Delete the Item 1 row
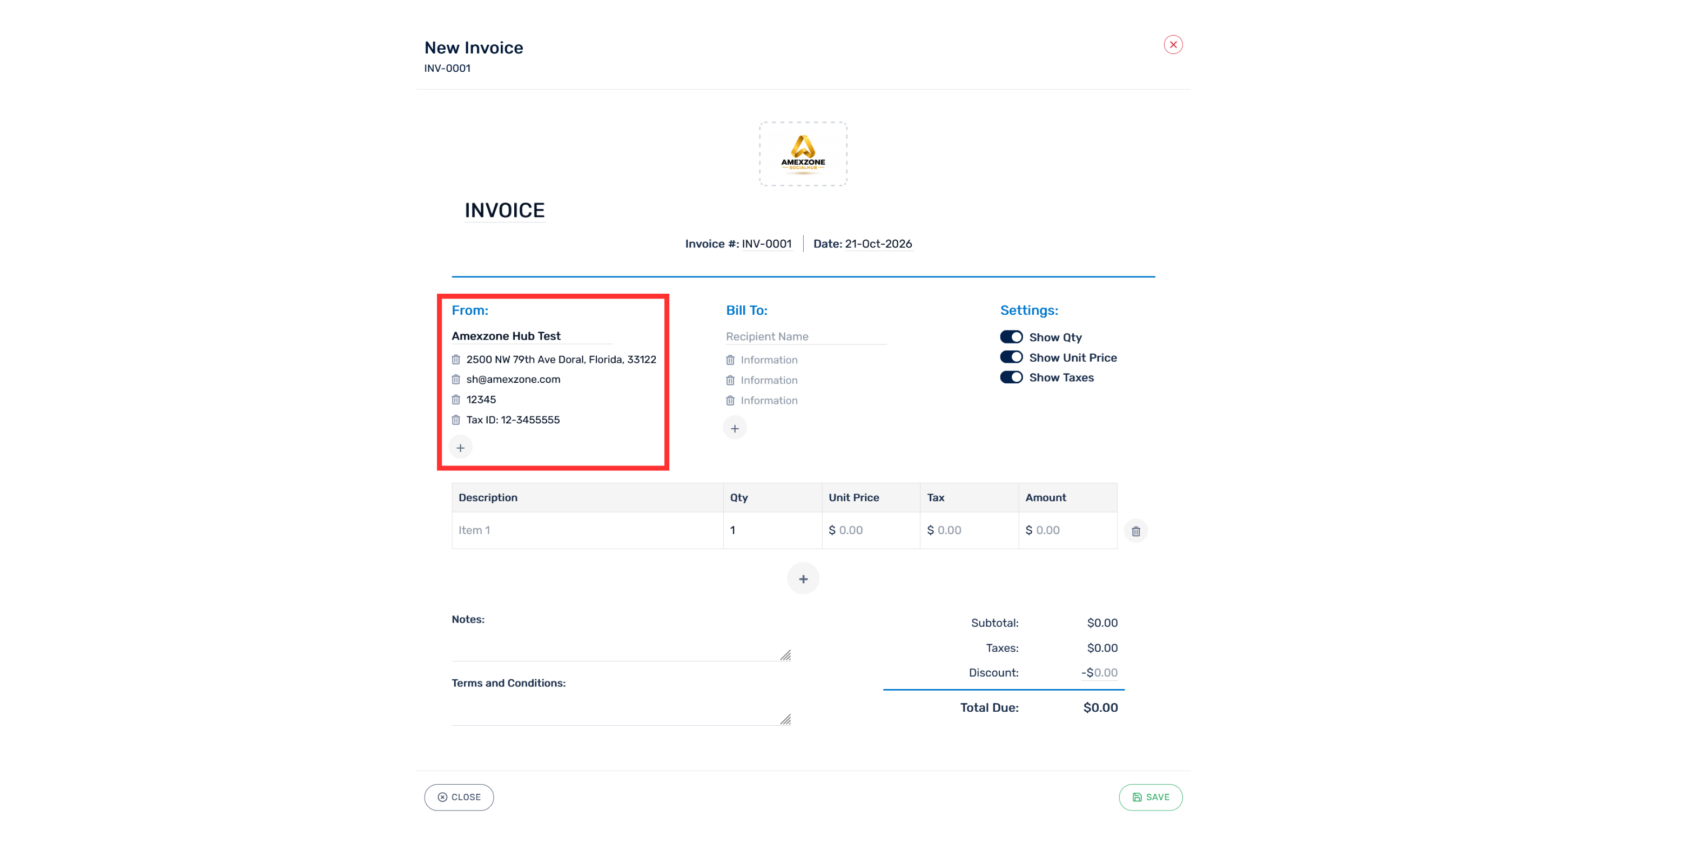The width and height of the screenshot is (1688, 844). [x=1135, y=531]
